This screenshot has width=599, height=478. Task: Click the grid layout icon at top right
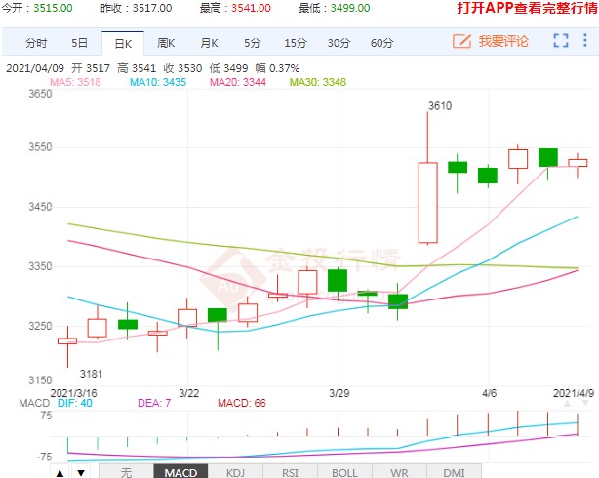[x=585, y=41]
